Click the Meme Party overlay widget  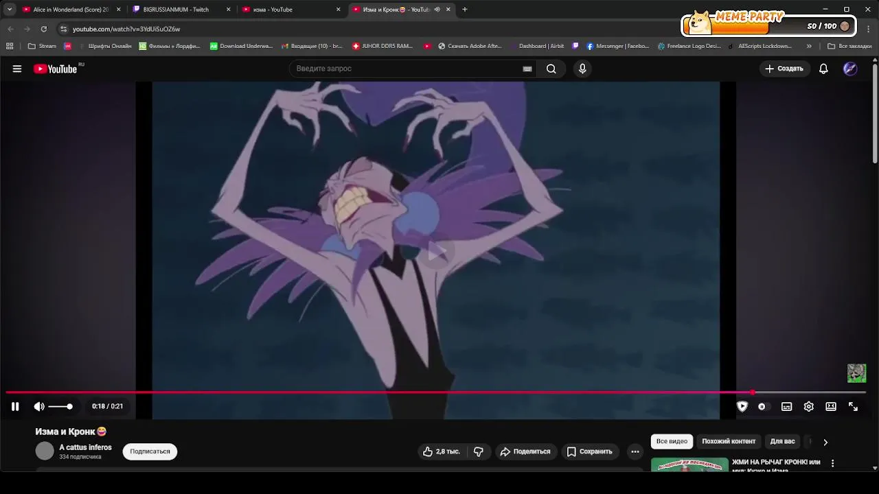(770, 24)
